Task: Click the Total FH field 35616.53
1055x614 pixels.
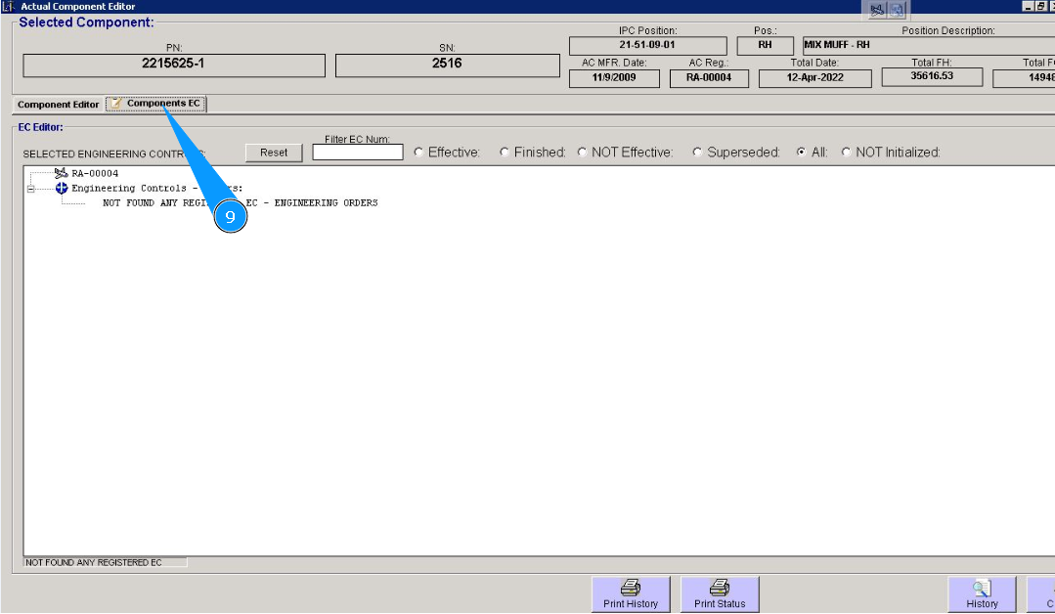Action: click(932, 76)
